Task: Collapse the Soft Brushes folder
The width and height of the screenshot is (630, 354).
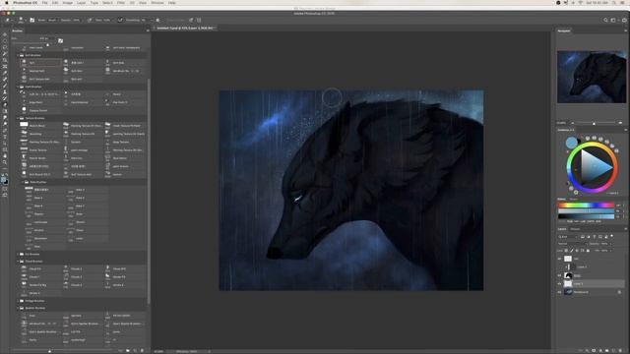Action: (x=19, y=55)
